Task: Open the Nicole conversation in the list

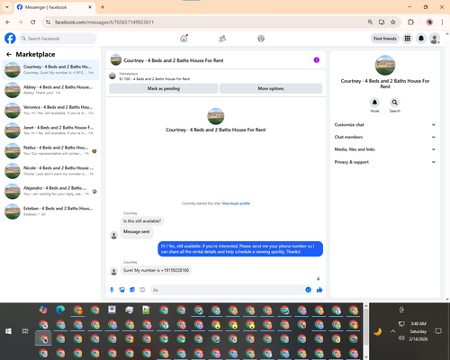Action: (x=50, y=171)
